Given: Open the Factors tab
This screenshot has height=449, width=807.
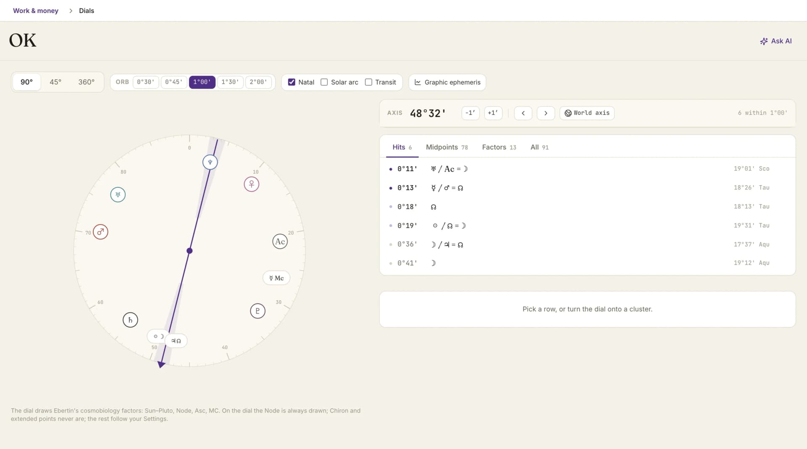Looking at the screenshot, I should 499,147.
